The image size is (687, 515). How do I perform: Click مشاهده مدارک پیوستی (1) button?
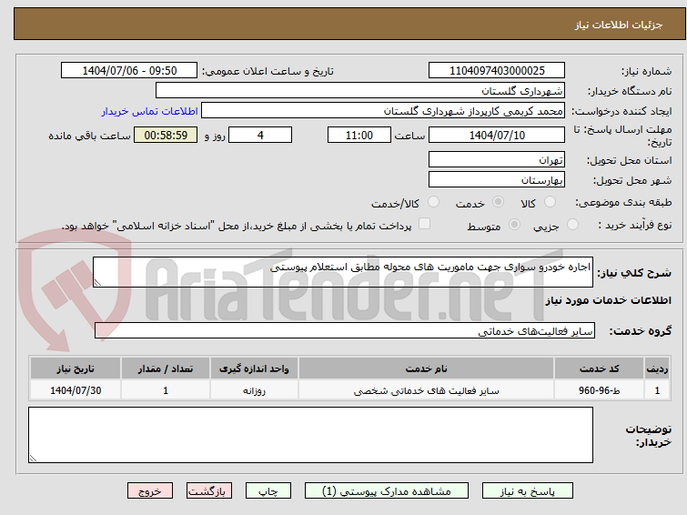click(x=387, y=491)
